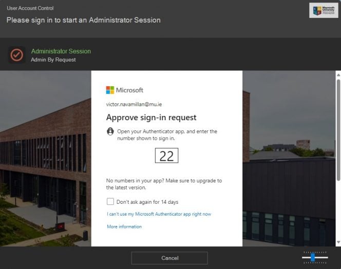
Task: Click the No numbers in your app message
Action: pos(164,184)
